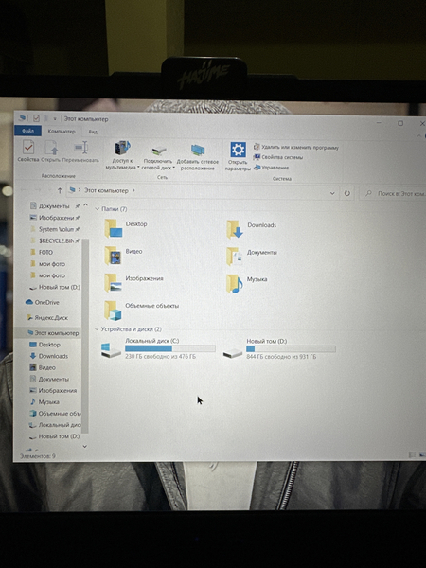
Task: Select the Downloads folder icon
Action: tap(235, 229)
